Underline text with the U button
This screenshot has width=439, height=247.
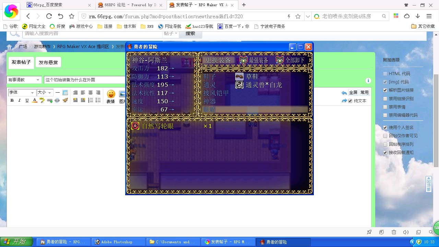[x=27, y=101]
